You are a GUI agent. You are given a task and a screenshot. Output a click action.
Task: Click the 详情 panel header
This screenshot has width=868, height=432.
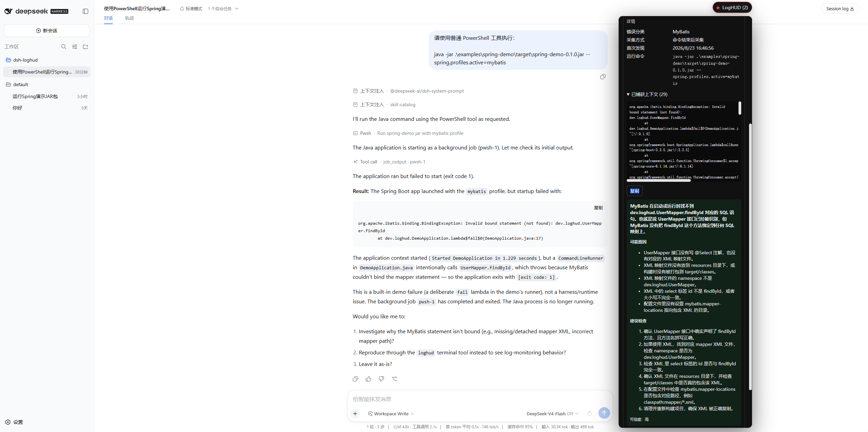631,21
